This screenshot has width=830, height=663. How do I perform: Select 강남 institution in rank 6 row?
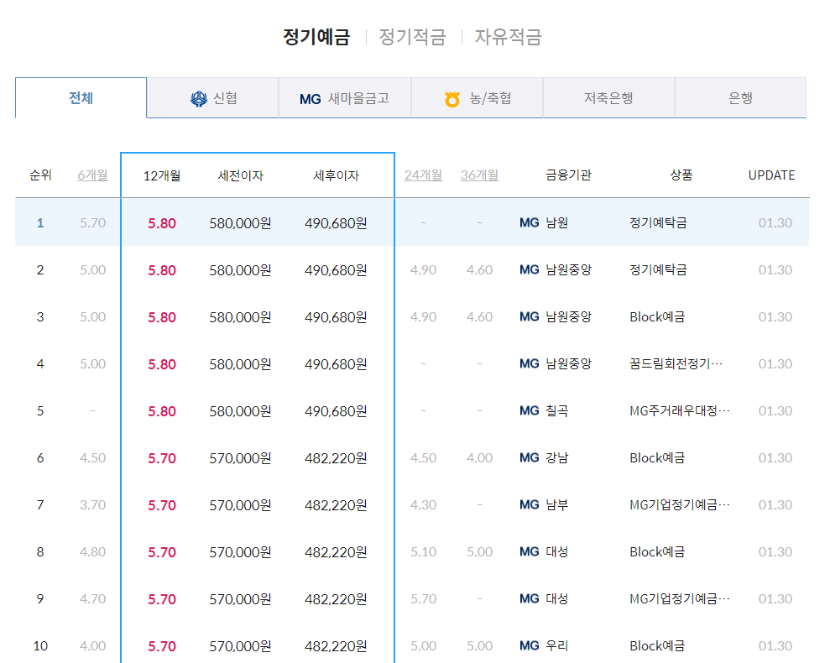tap(557, 457)
